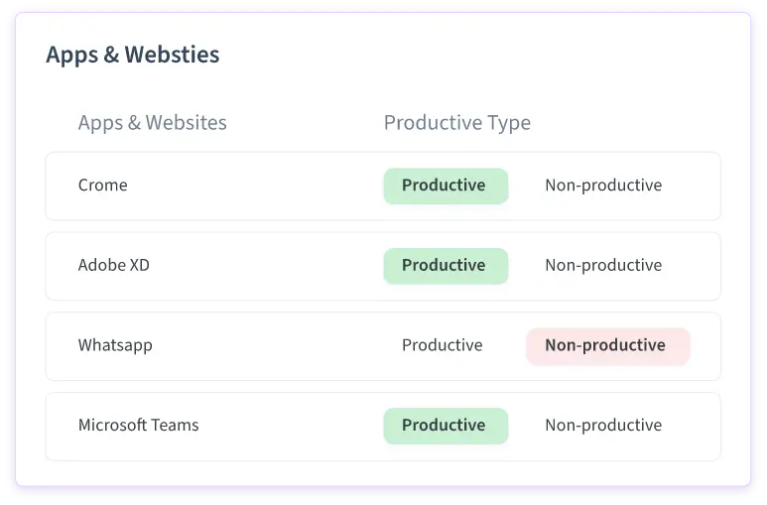Click the Adobe XD app name

[113, 266]
